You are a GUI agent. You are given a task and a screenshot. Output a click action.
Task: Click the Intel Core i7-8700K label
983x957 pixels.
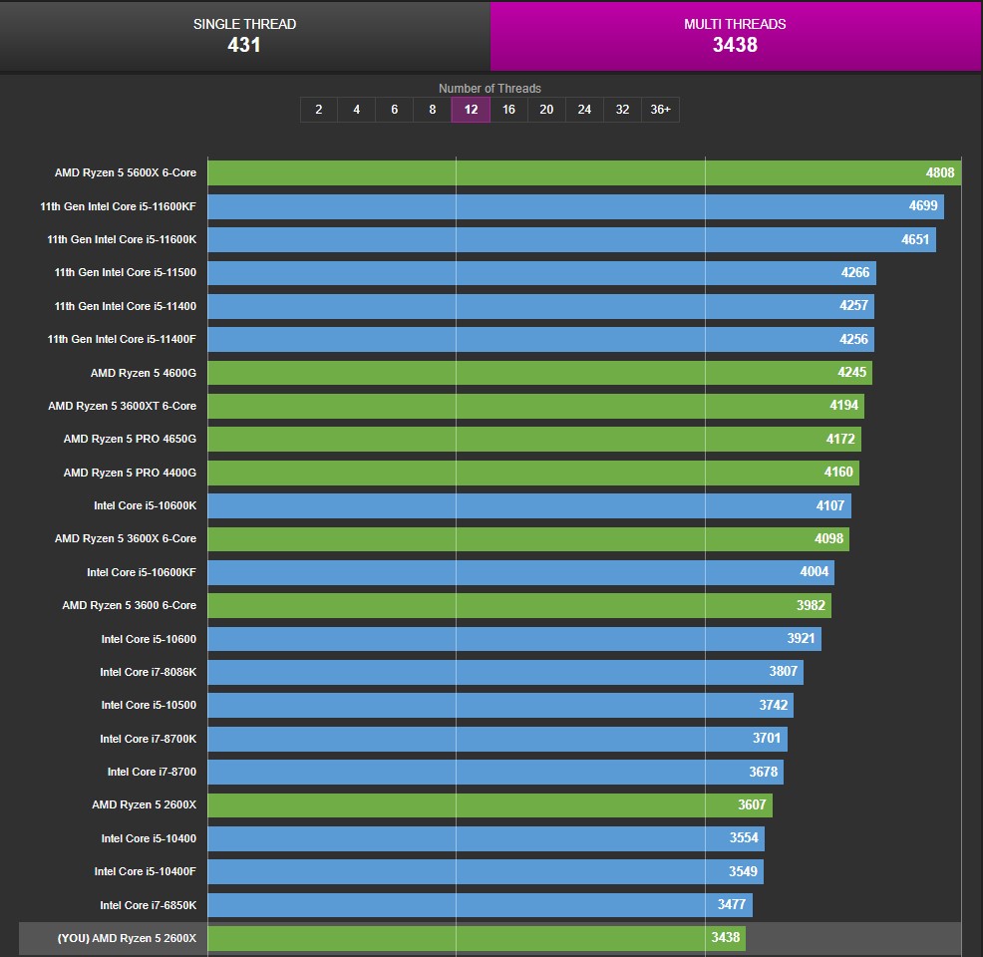(148, 739)
